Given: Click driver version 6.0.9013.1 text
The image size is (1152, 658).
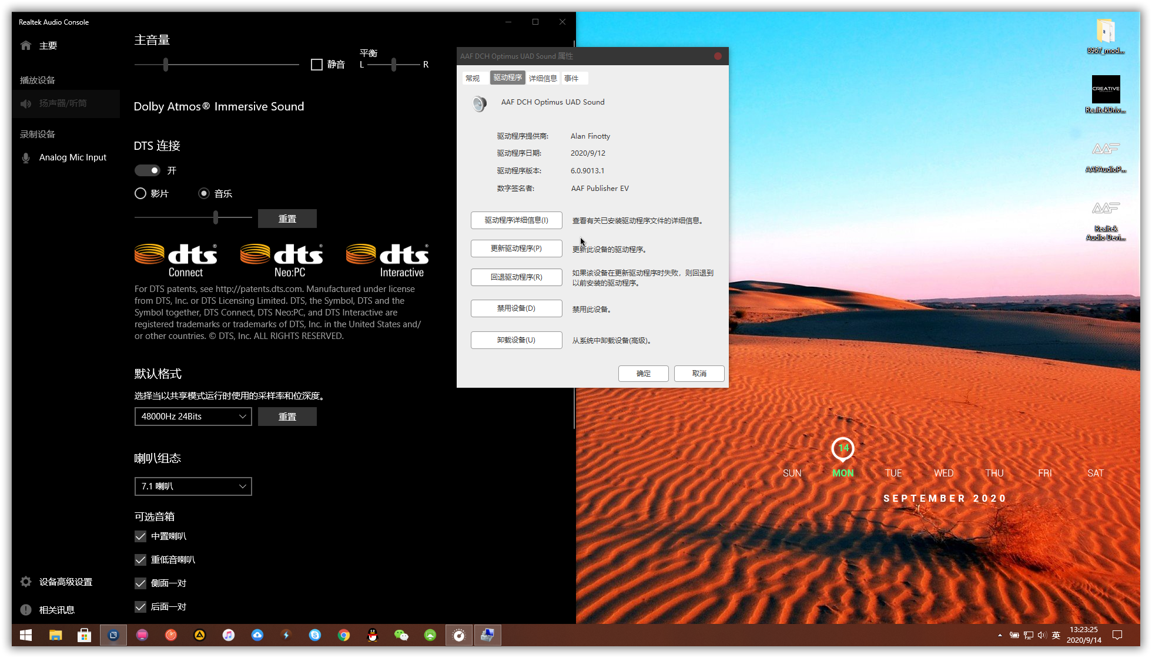Looking at the screenshot, I should point(587,171).
